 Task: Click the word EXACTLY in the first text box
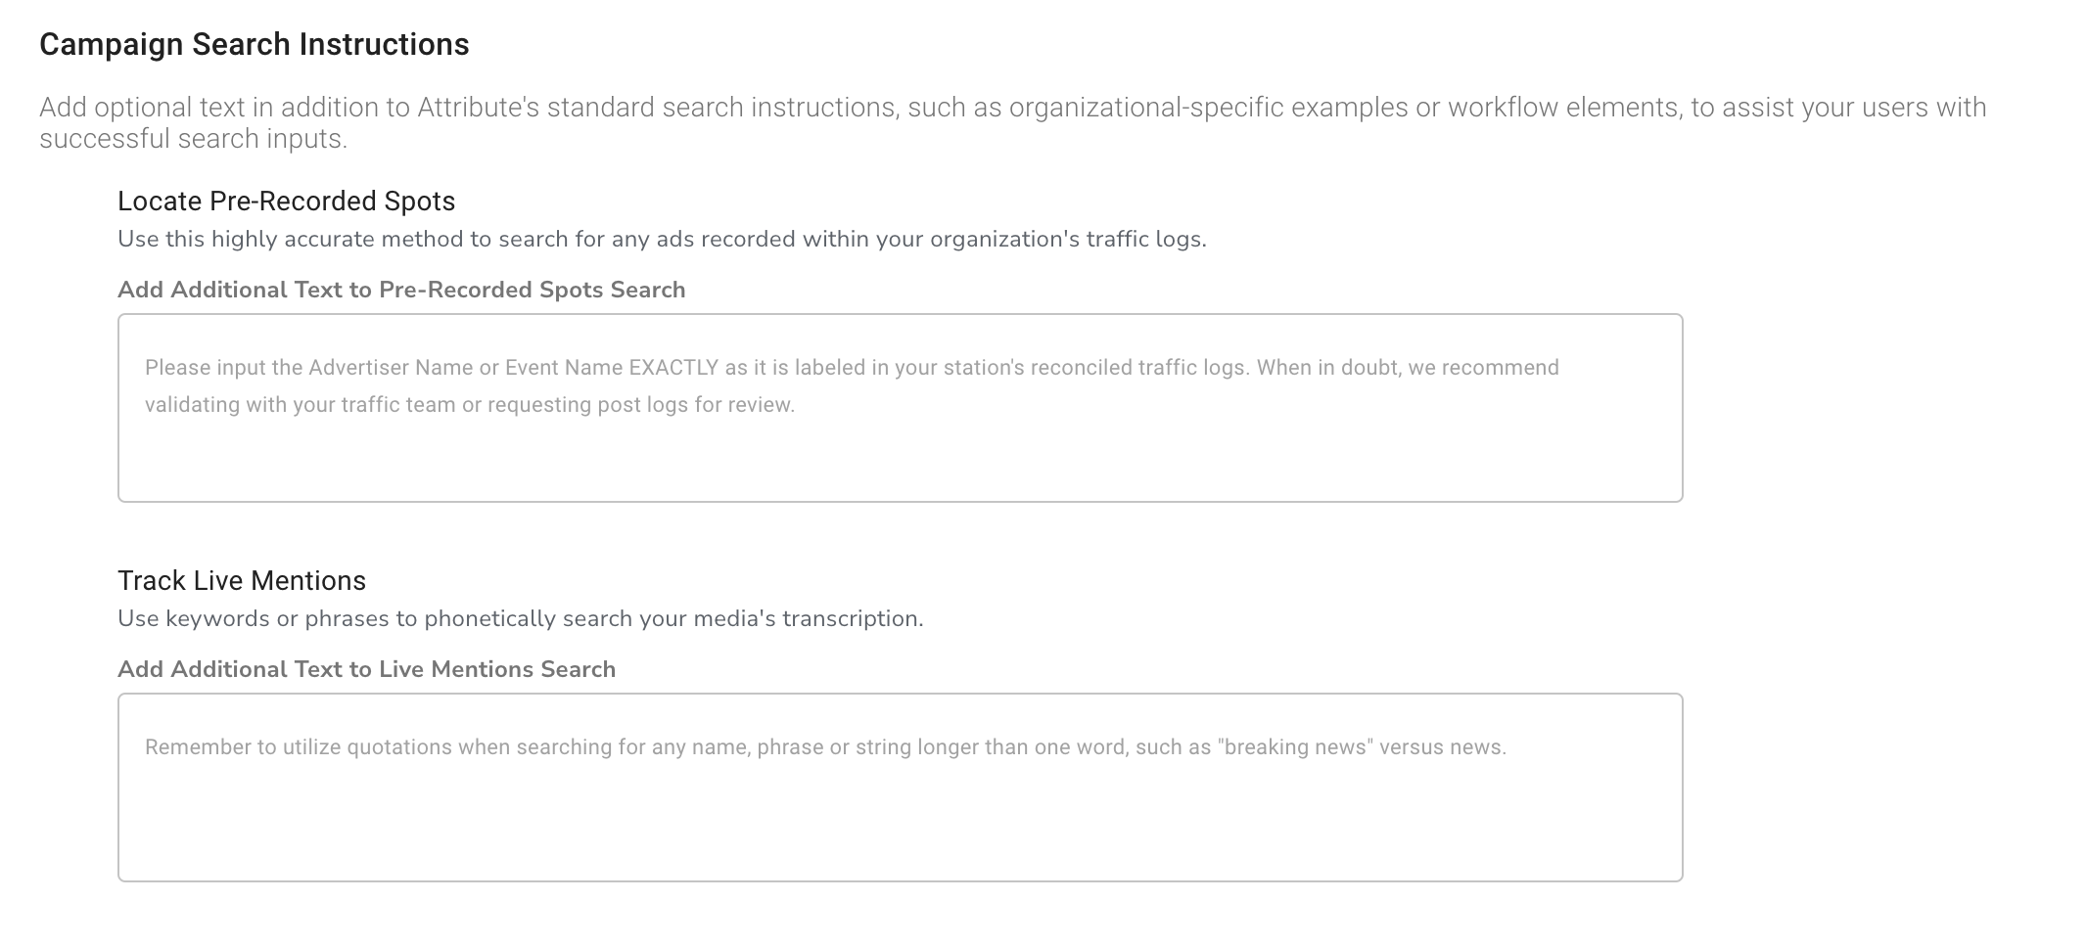(x=673, y=368)
